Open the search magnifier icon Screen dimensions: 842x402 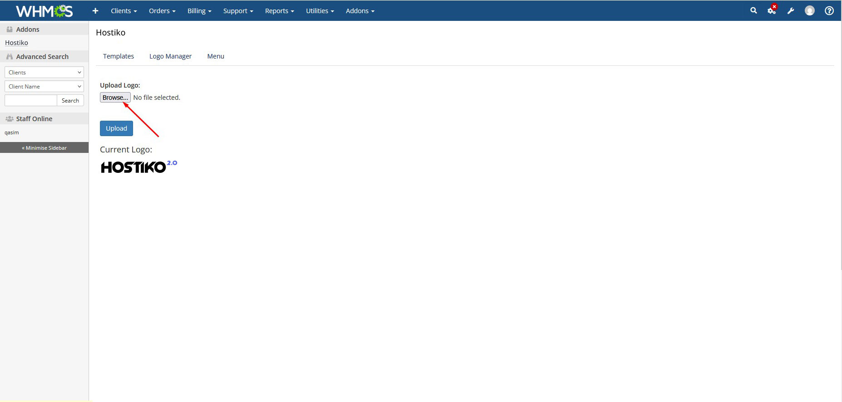click(753, 10)
